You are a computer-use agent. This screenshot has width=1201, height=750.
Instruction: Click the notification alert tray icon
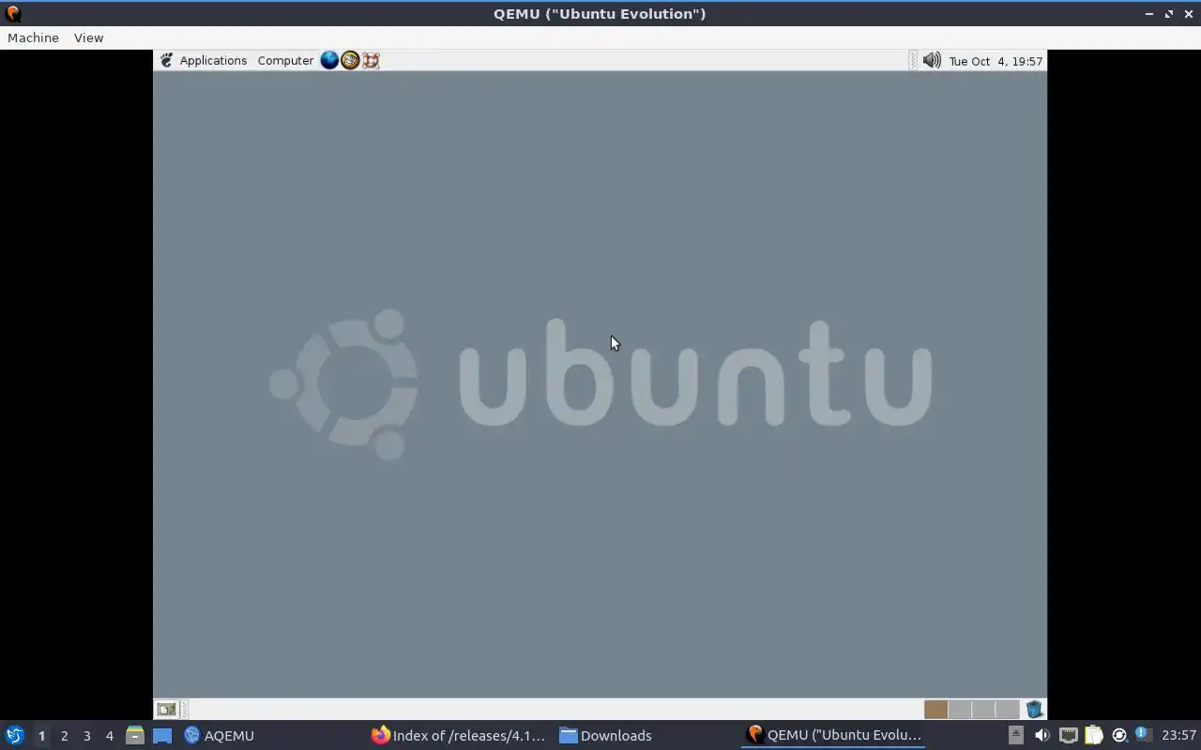(1142, 734)
